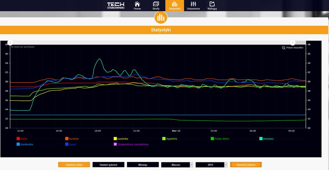Open the Home icon
This screenshot has height=170, width=329.
tap(137, 4)
